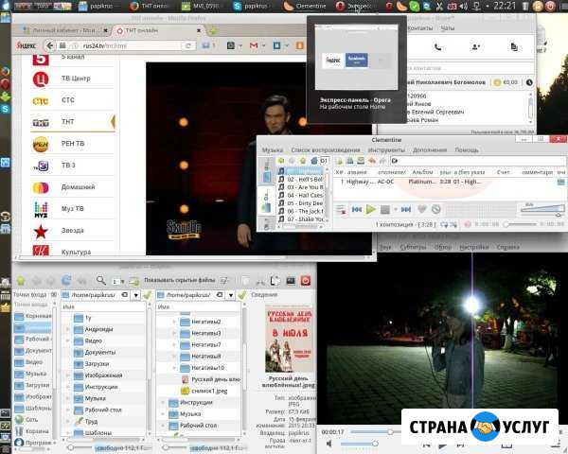Viewport: 568px width, 454px height.
Task: Clear the Clementine playlist
Action: 341,209
